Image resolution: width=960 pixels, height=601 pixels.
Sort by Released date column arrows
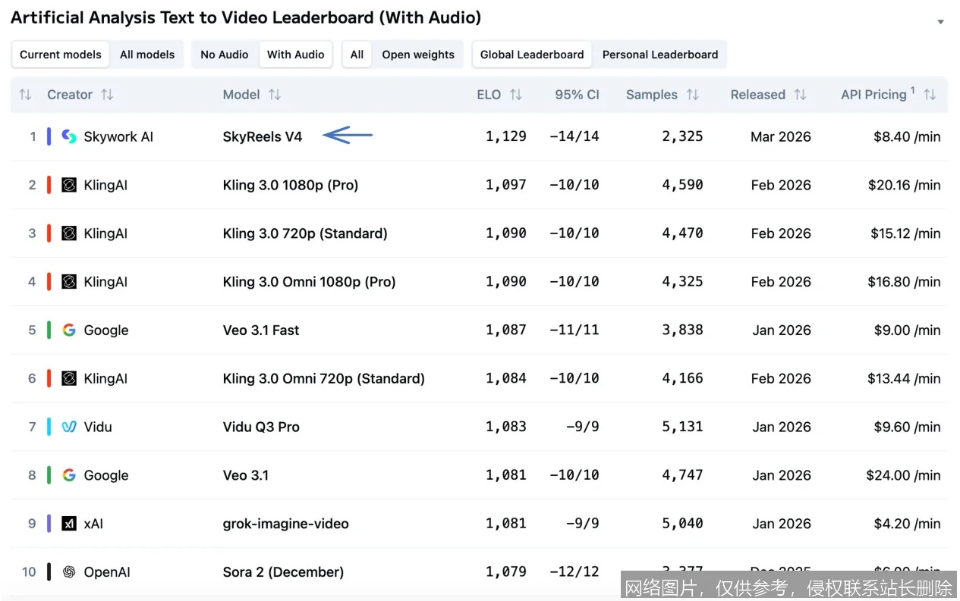pyautogui.click(x=800, y=95)
